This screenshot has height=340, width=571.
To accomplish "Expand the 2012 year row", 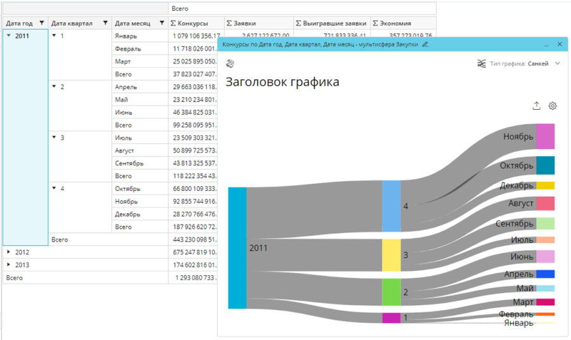I will coord(9,252).
